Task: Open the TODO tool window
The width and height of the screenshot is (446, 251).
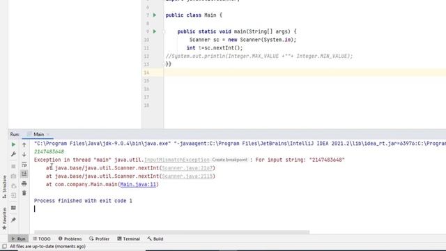Action: 42,238
